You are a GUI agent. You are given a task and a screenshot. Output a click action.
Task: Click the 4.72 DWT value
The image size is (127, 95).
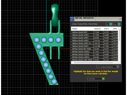[106, 32]
